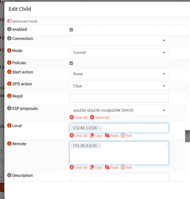The image size is (190, 199).
Task: Expand the DPD action dropdown
Action: [x=119, y=86]
